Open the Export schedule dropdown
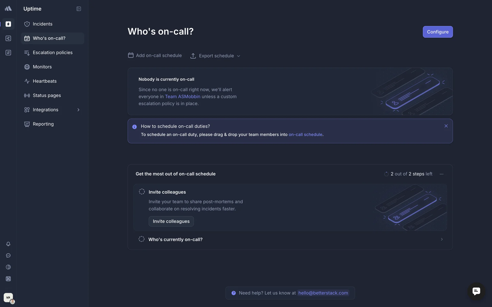 215,56
